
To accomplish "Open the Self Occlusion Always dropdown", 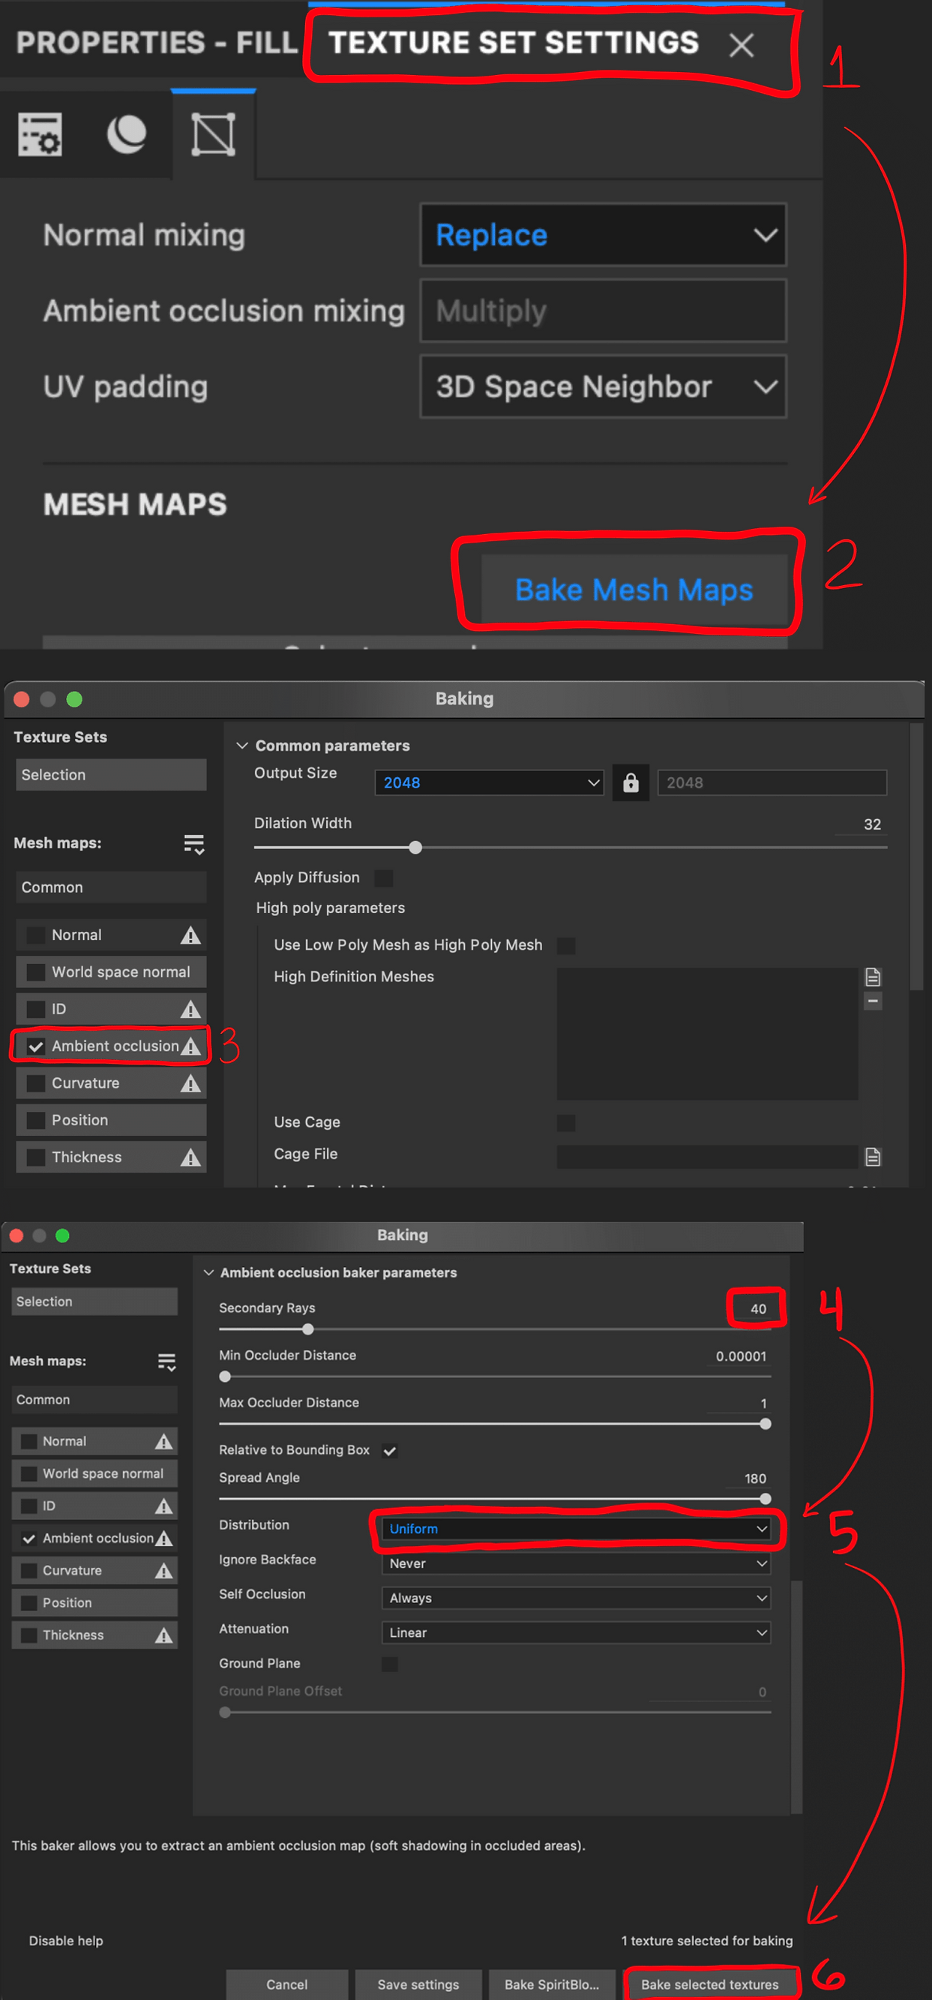I will click(x=576, y=1598).
